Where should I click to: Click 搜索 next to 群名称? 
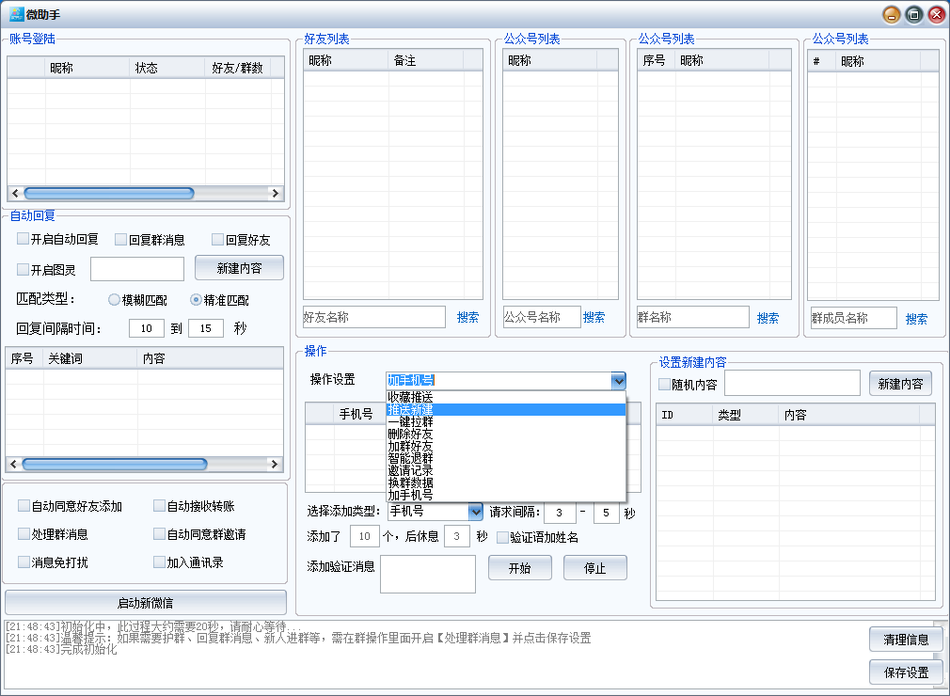tap(768, 317)
